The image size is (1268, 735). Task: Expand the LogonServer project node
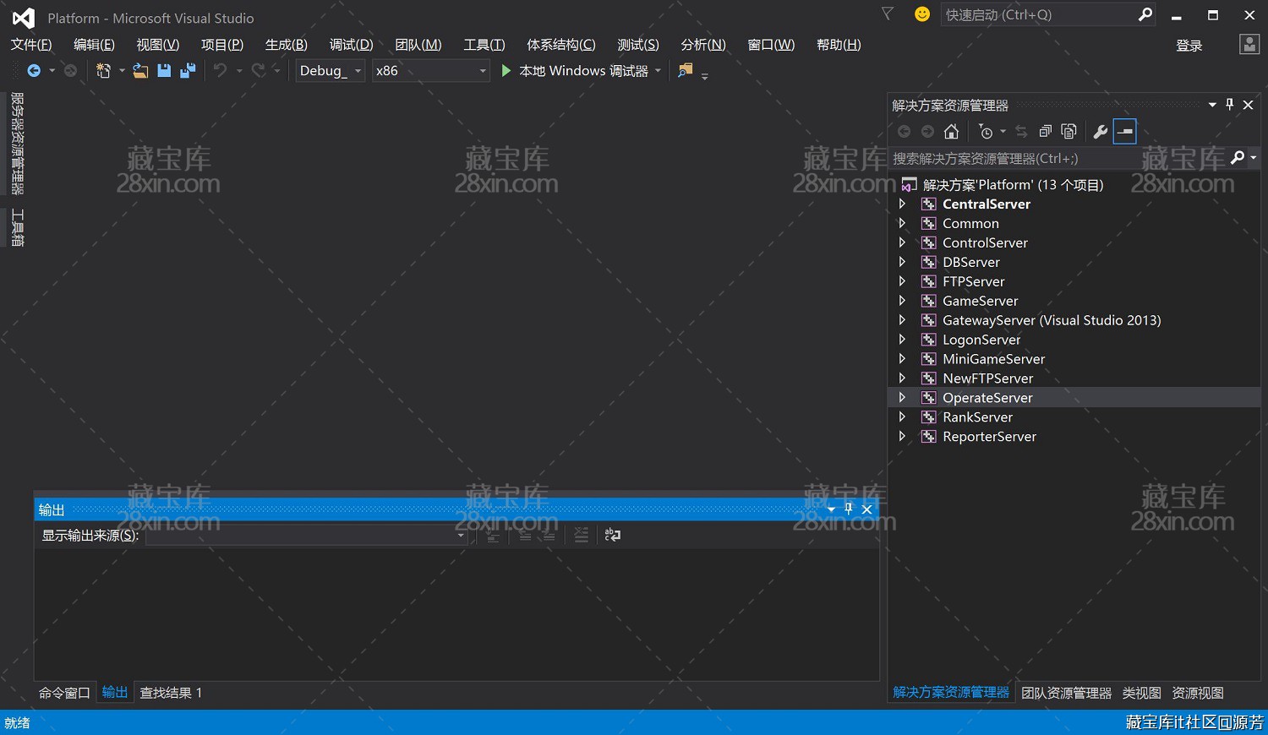pos(902,340)
